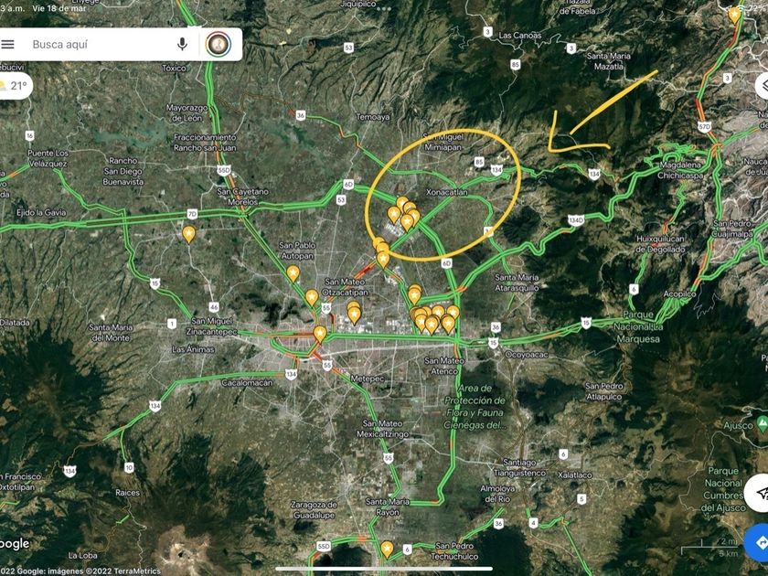The height and width of the screenshot is (576, 768).
Task: Select the Xalatlaco town label
Action: [574, 475]
